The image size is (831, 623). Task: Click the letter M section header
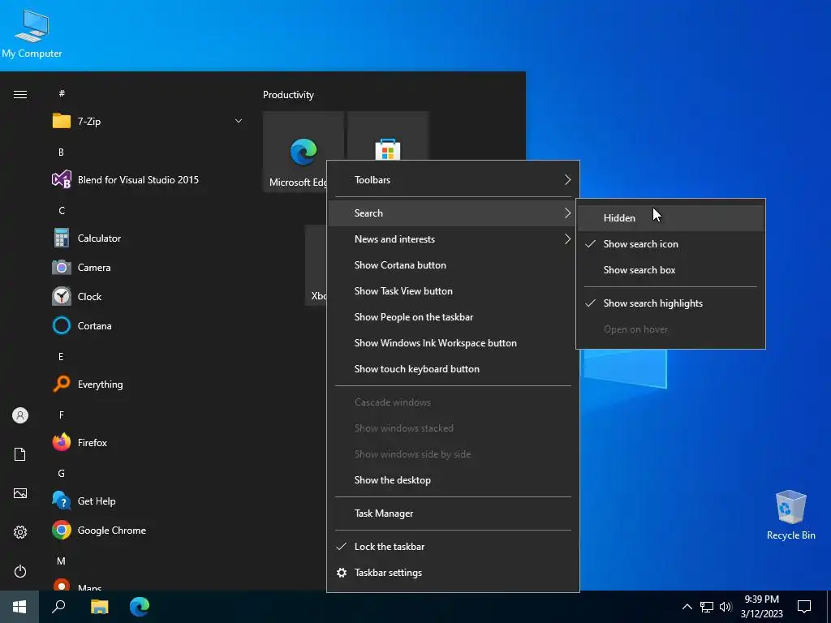(62, 561)
